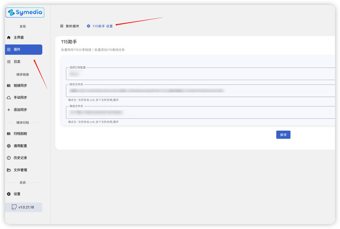Click format hint under 转存文件夹
Viewport: 340px width, 229px height.
[x=93, y=100]
